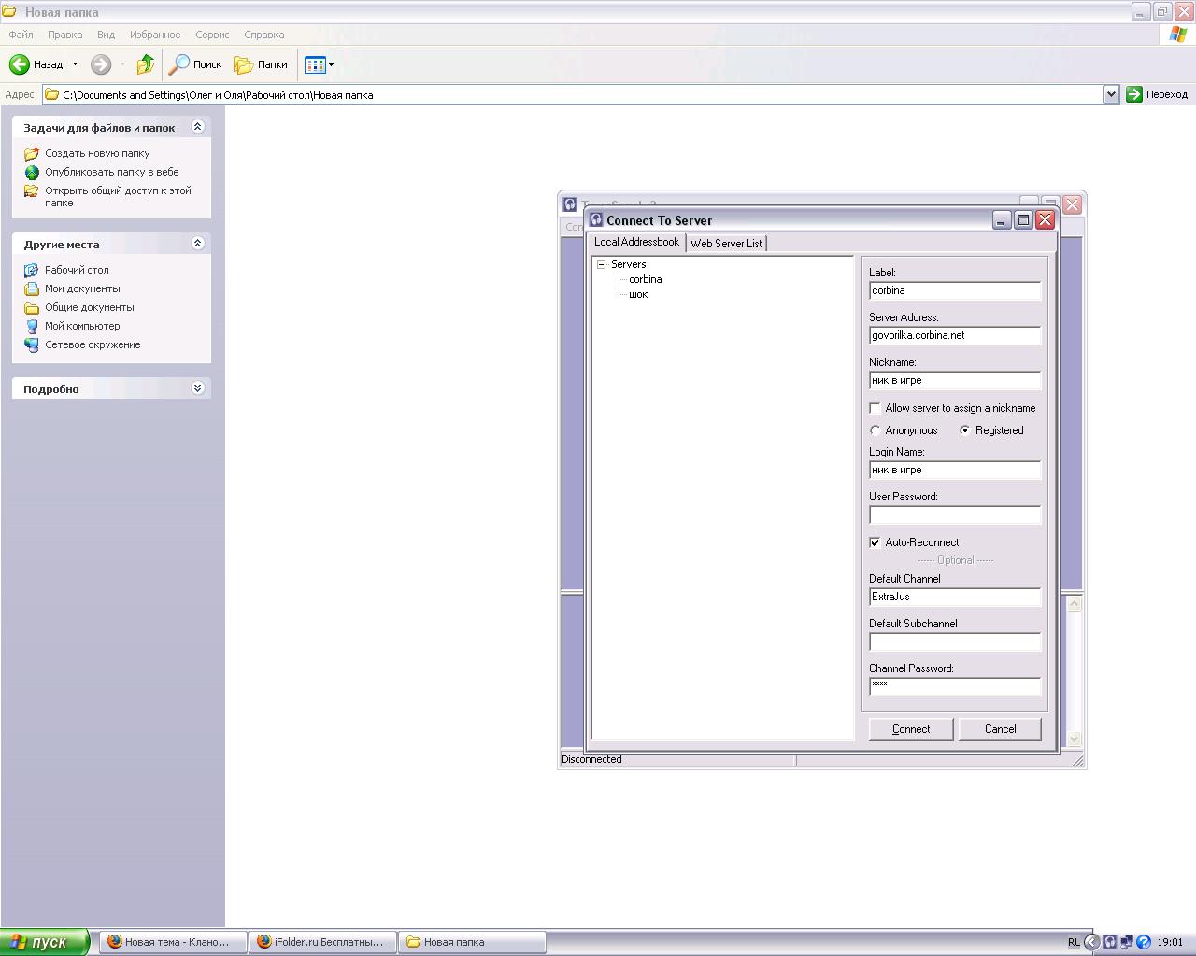Collapse Задачи для файлов и папок panel
Image resolution: width=1196 pixels, height=956 pixels.
pos(197,127)
